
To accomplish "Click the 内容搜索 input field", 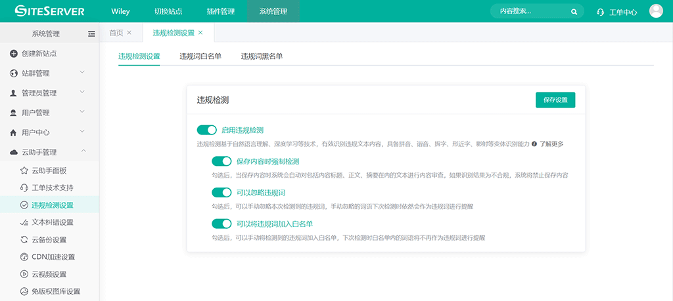I will pos(529,11).
